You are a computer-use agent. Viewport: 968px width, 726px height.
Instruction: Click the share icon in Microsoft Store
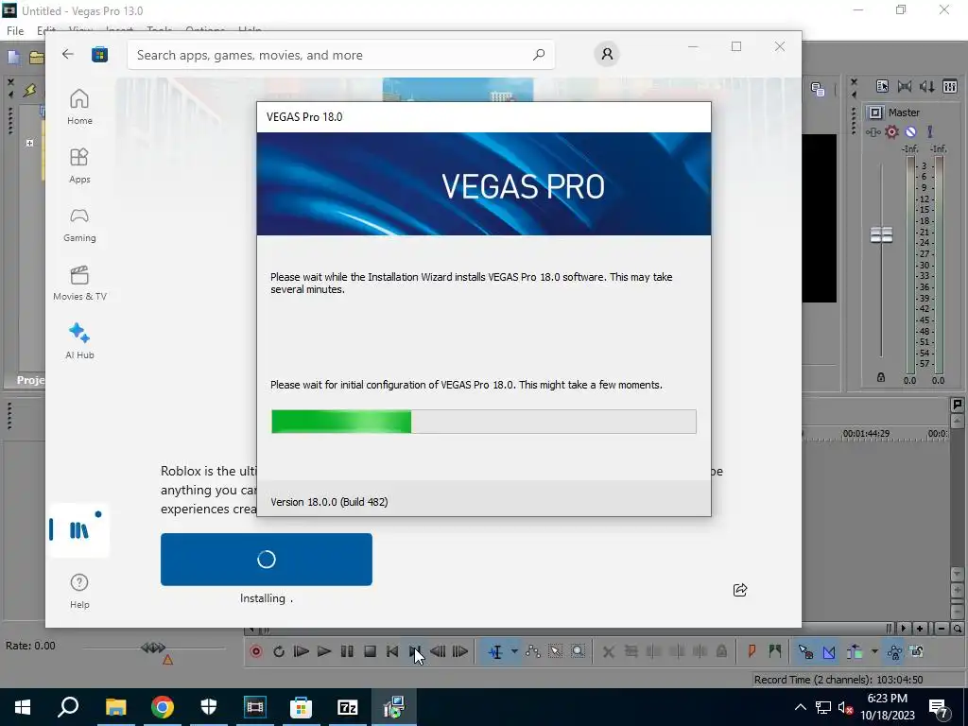(x=739, y=590)
